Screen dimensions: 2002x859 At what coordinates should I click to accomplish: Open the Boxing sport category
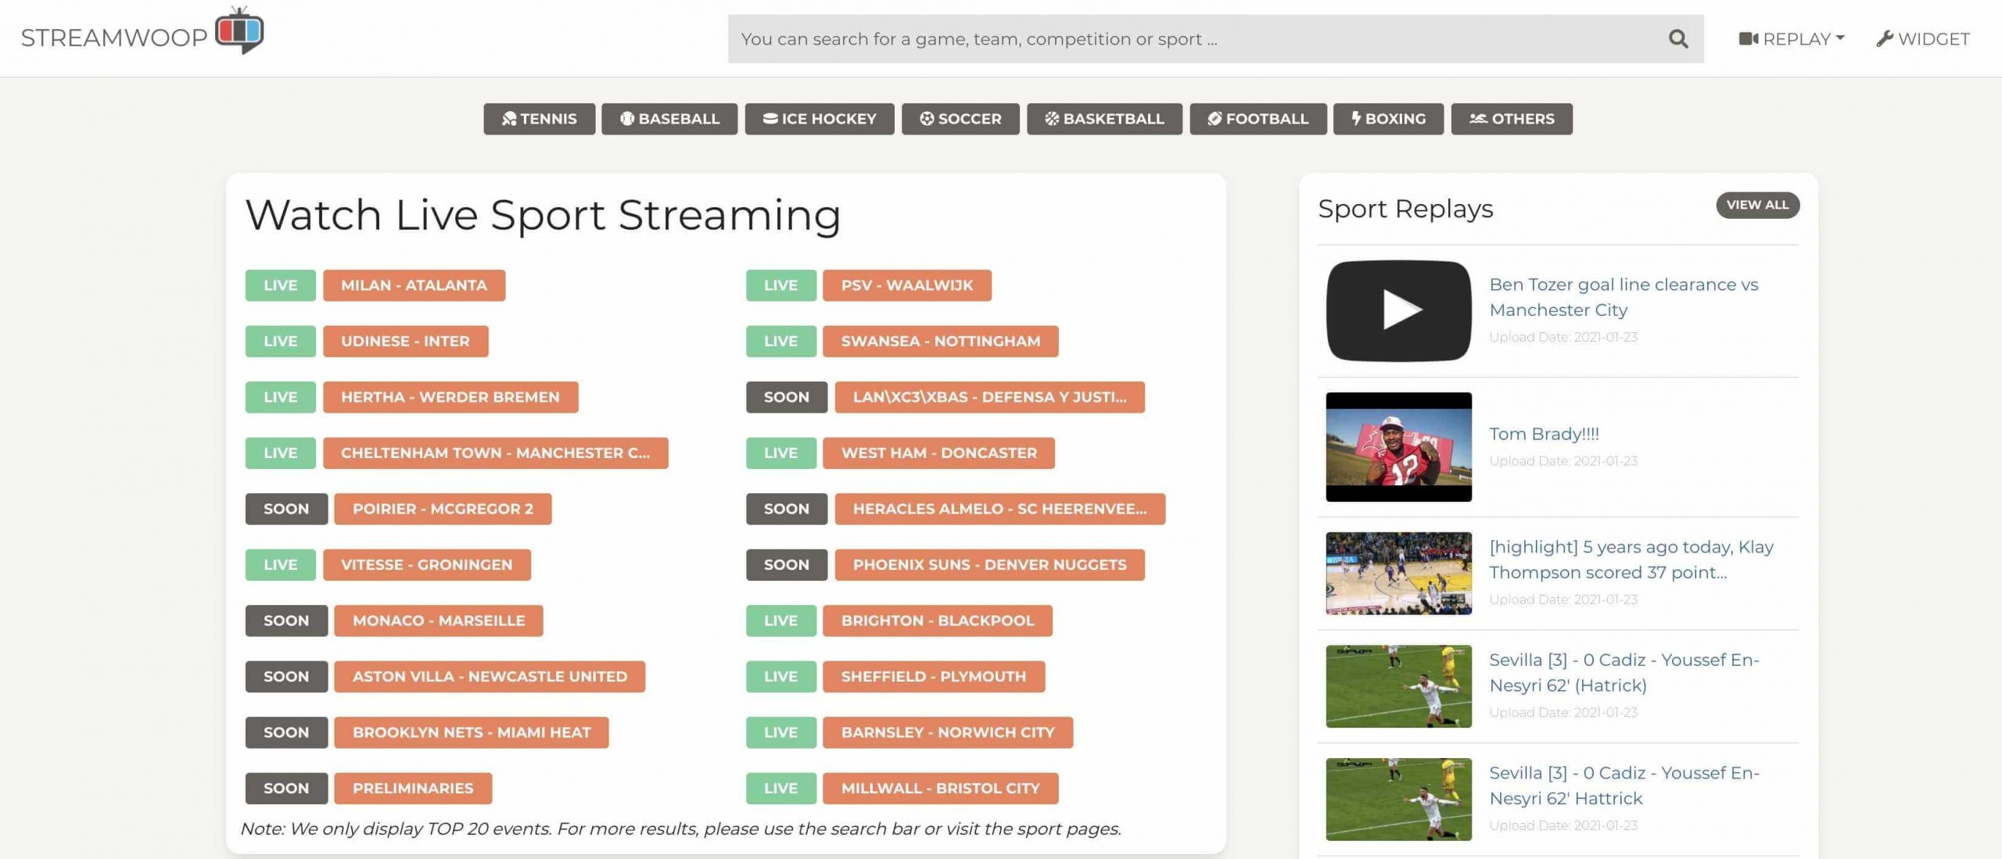click(1388, 119)
